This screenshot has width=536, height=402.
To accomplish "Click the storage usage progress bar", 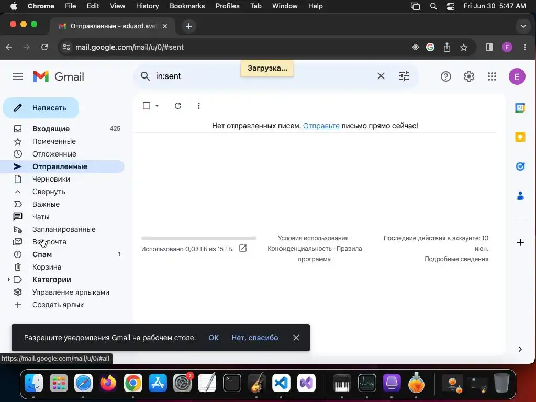I will coord(198,238).
